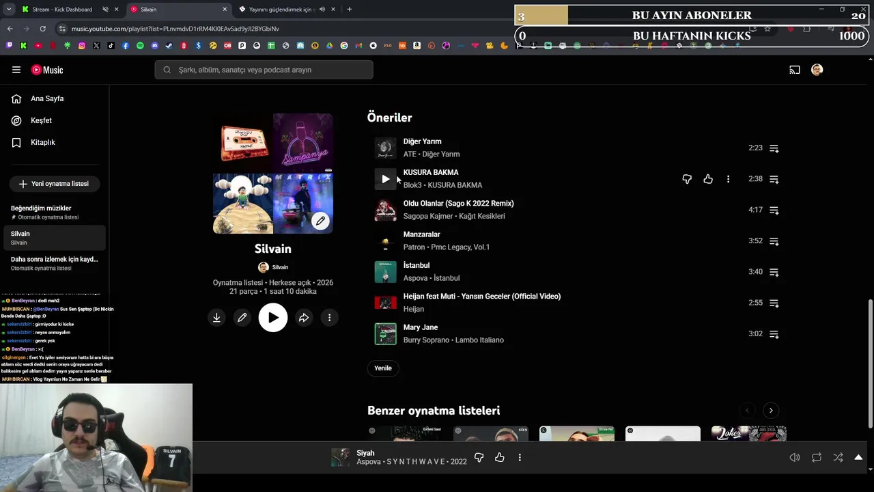This screenshot has width=874, height=492.
Task: Select the Silvain playlist in sidebar
Action: click(x=54, y=238)
